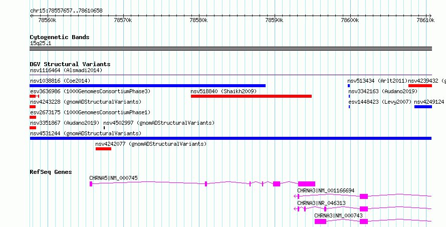Click the 15q25.1 band label
This screenshot has height=227, width=446.
pos(41,44)
